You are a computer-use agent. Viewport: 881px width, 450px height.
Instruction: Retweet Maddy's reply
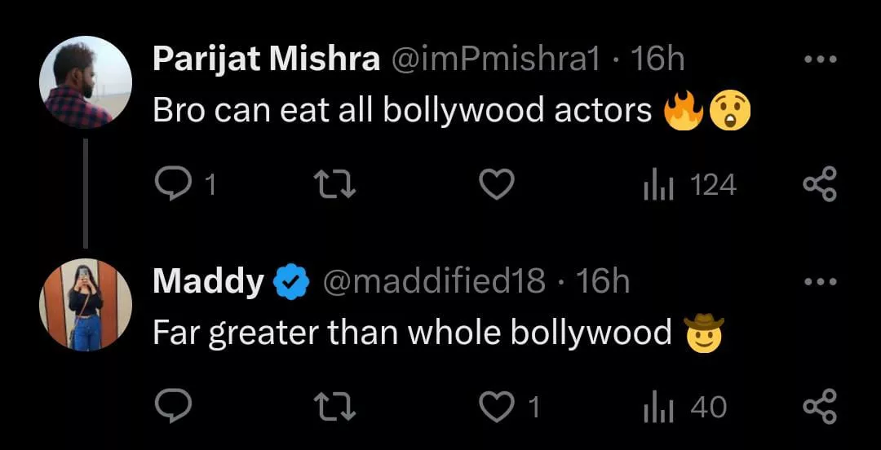click(336, 406)
